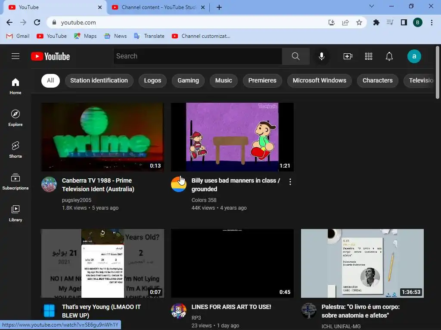
Task: Bookmark this page with the star
Action: tap(359, 22)
